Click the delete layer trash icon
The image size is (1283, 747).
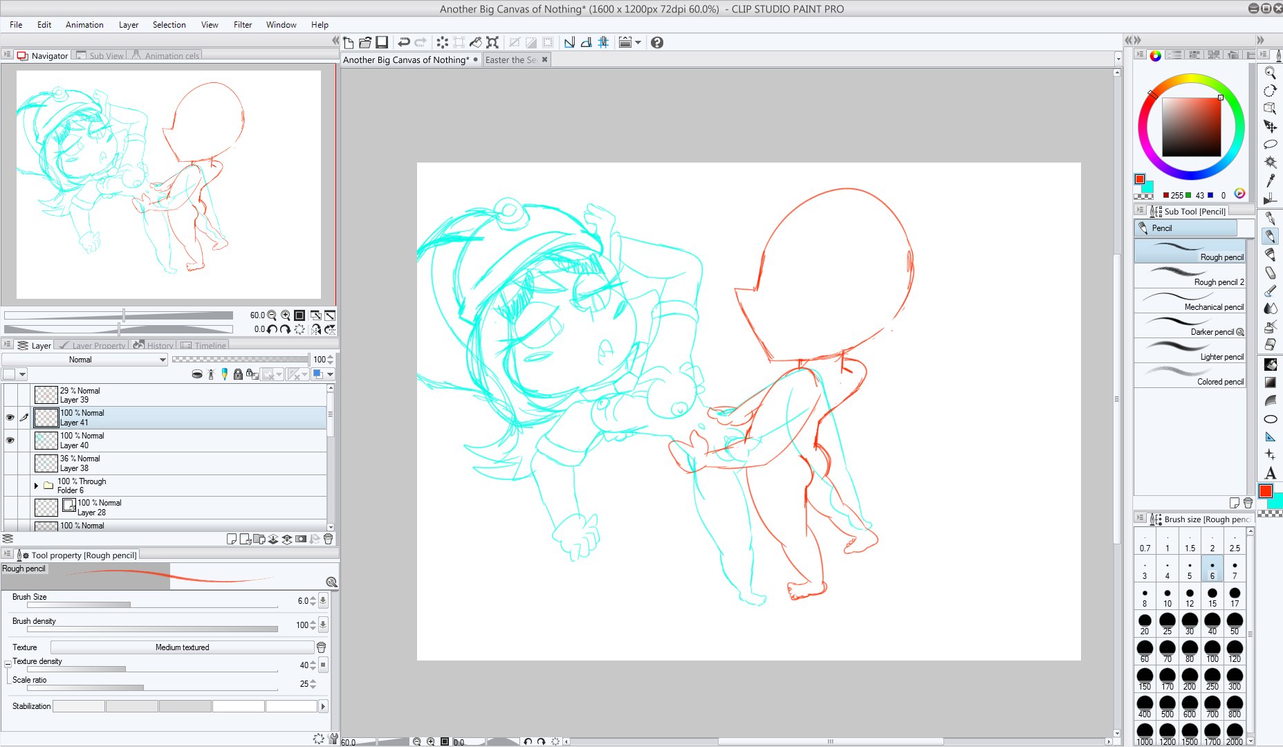(x=329, y=539)
